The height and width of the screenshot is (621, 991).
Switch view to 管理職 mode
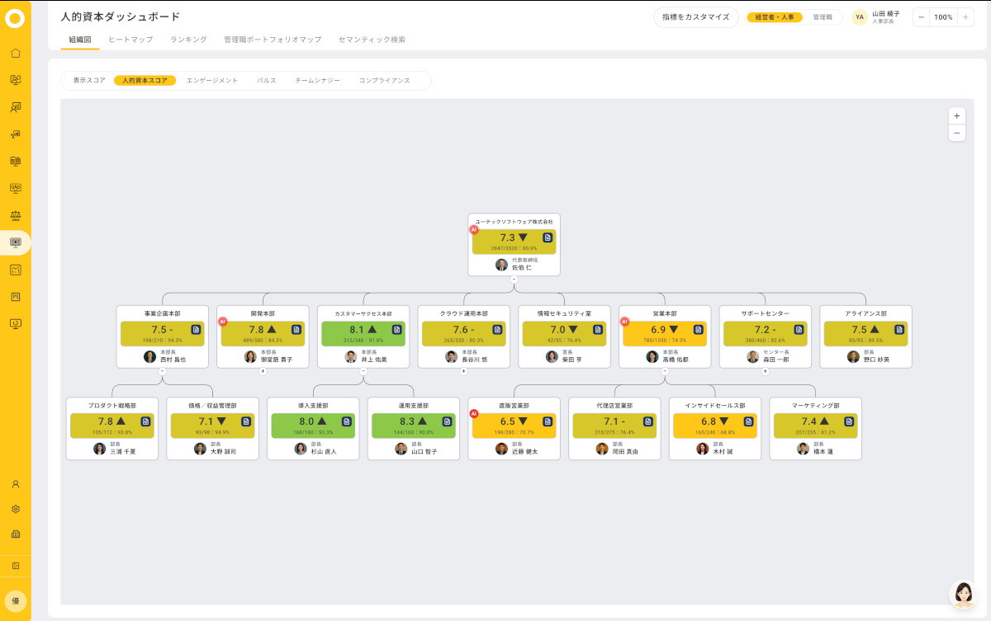coord(823,16)
